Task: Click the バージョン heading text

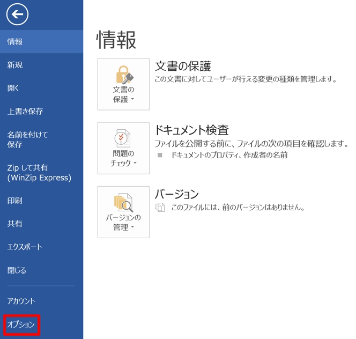Action: pyautogui.click(x=176, y=194)
